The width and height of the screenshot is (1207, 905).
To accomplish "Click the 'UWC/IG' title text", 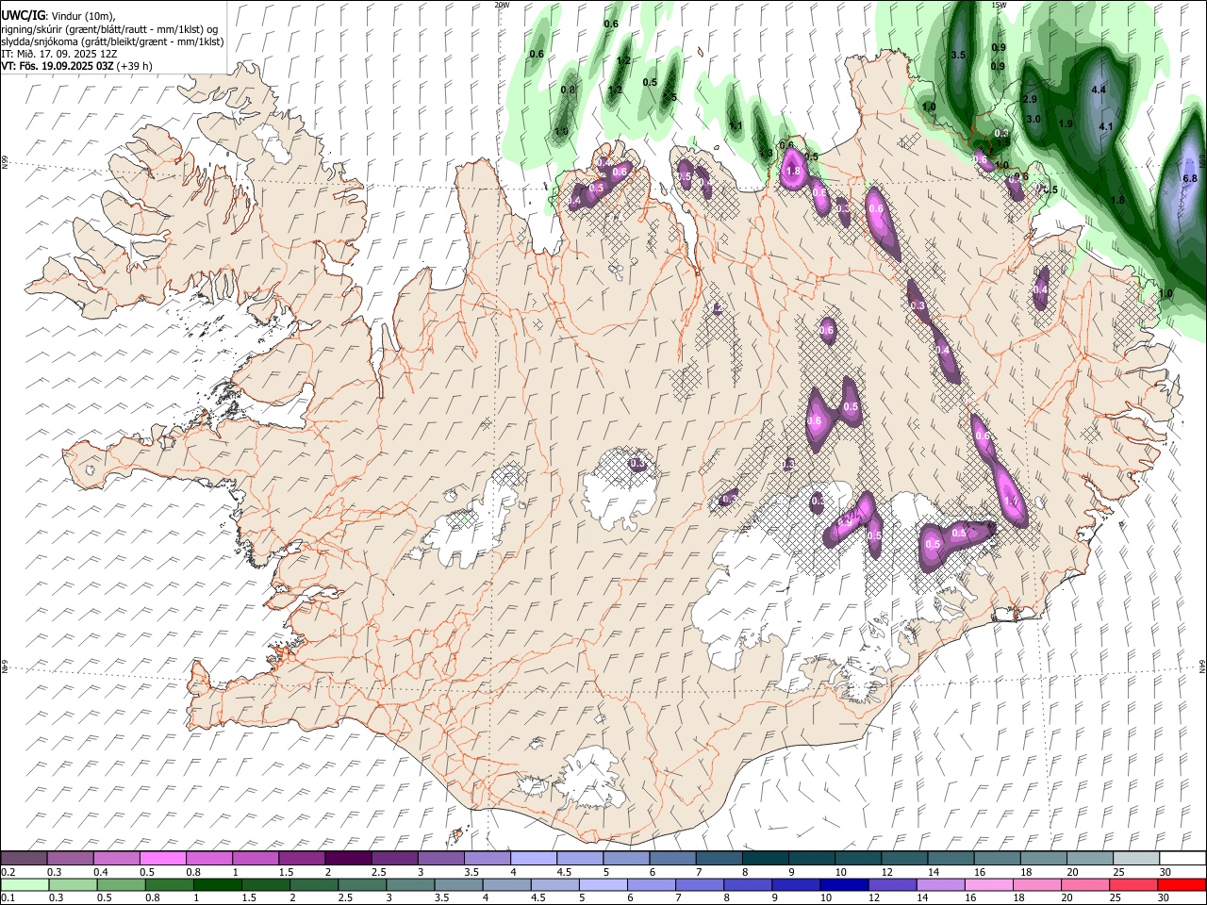I will click(x=23, y=15).
